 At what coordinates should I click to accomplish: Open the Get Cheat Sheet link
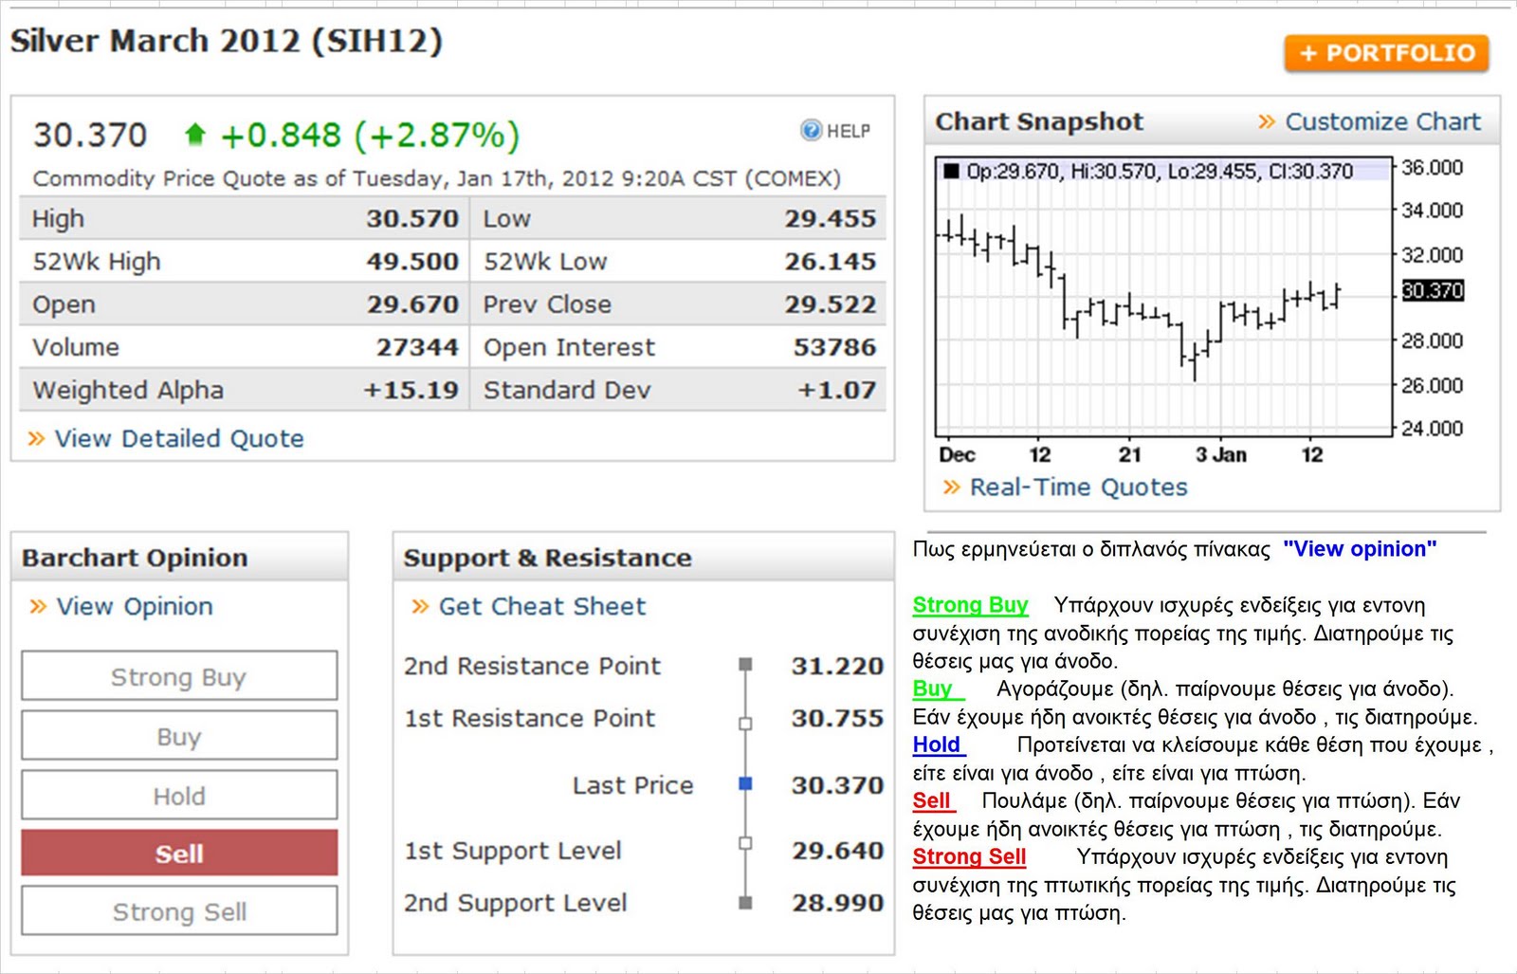(541, 606)
